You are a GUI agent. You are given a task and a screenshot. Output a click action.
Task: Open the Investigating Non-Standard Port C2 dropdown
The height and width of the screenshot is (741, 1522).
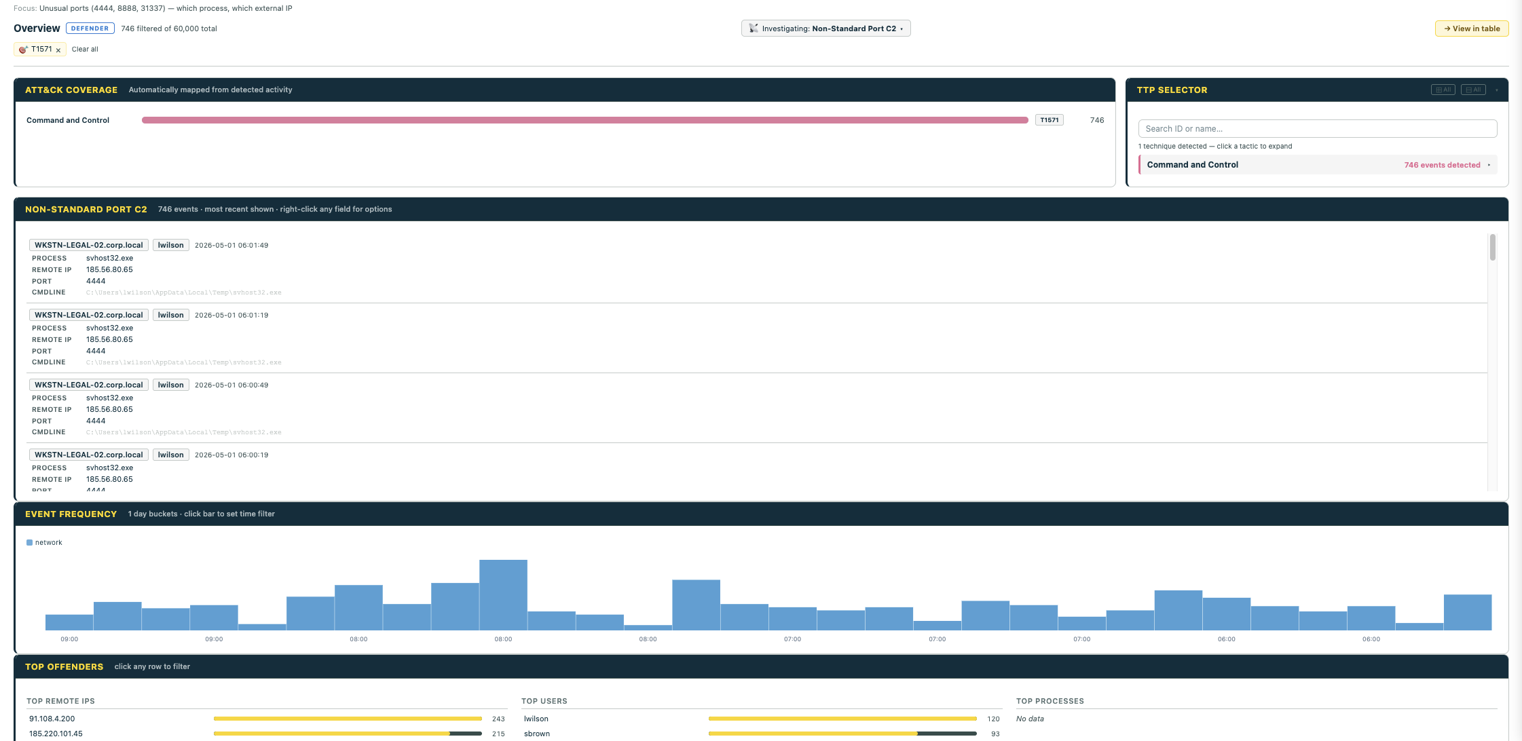coord(825,28)
